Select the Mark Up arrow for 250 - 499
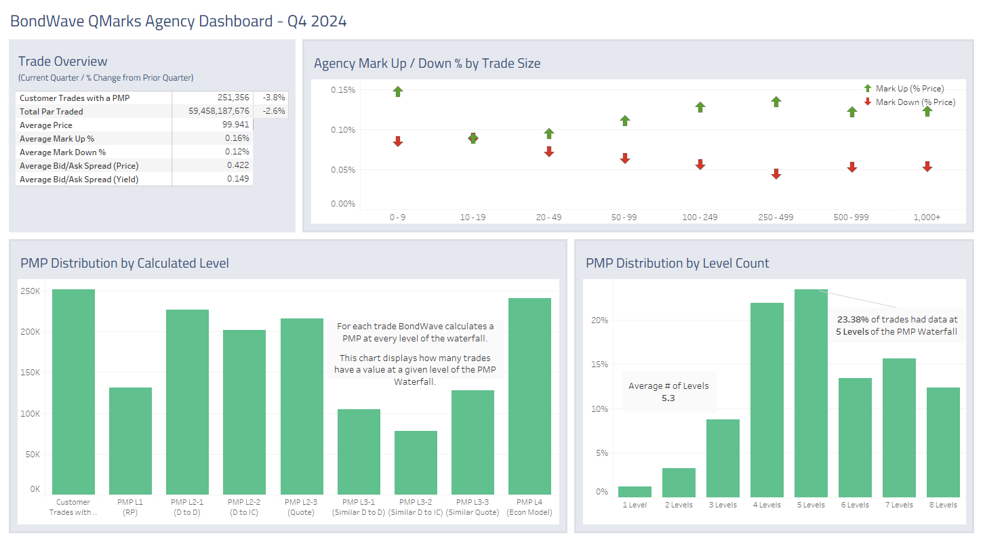 [776, 102]
